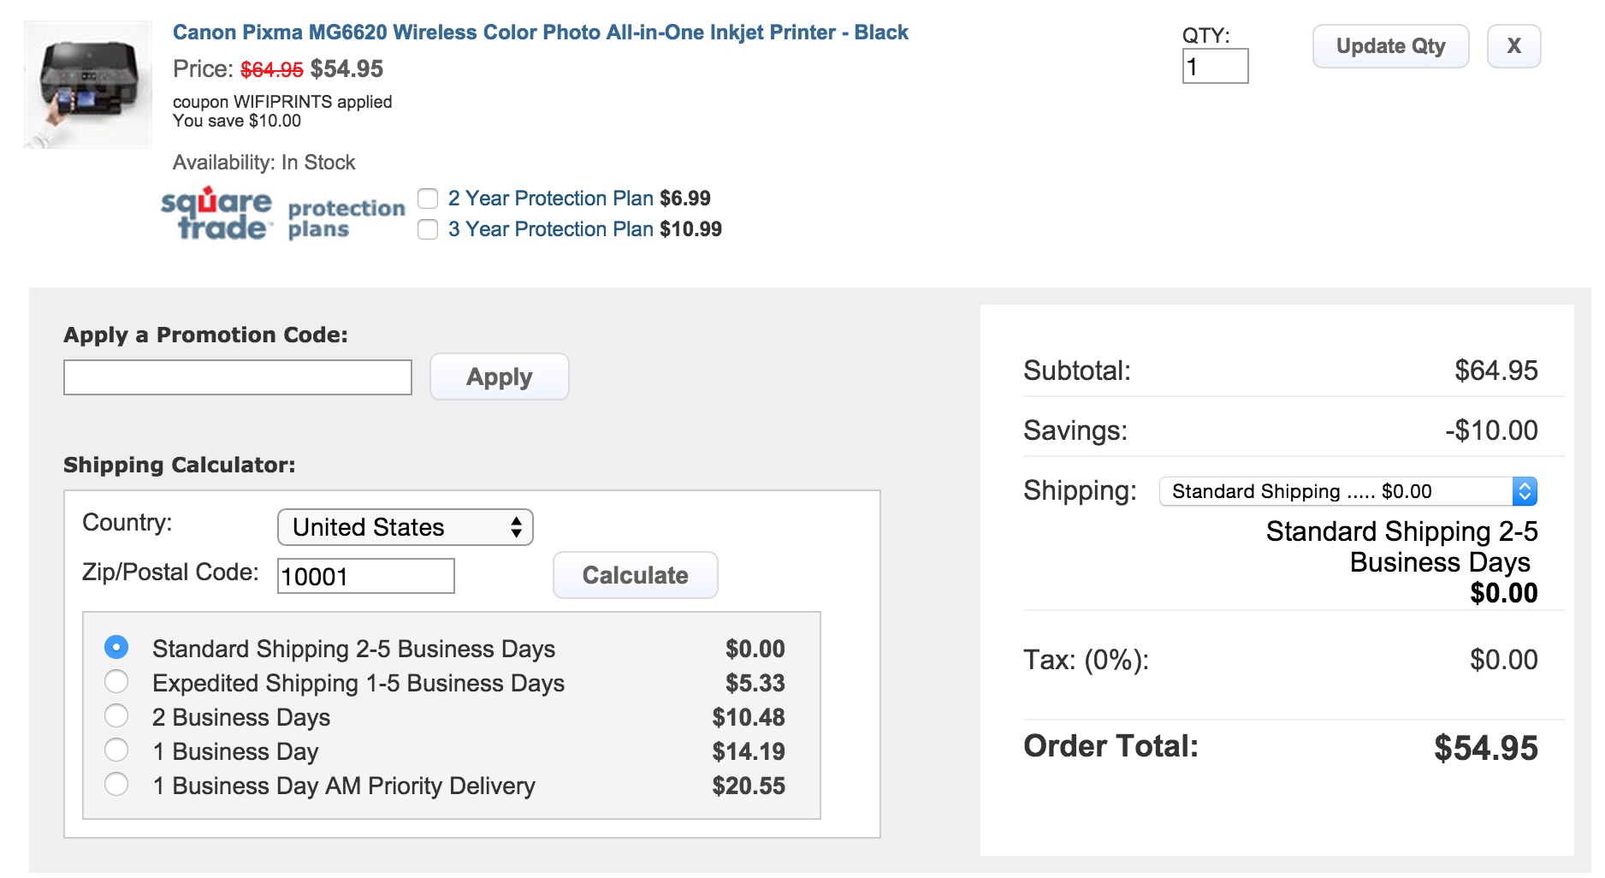Open the 3 Year Protection Plan link
1605x878 pixels.
pyautogui.click(x=551, y=229)
